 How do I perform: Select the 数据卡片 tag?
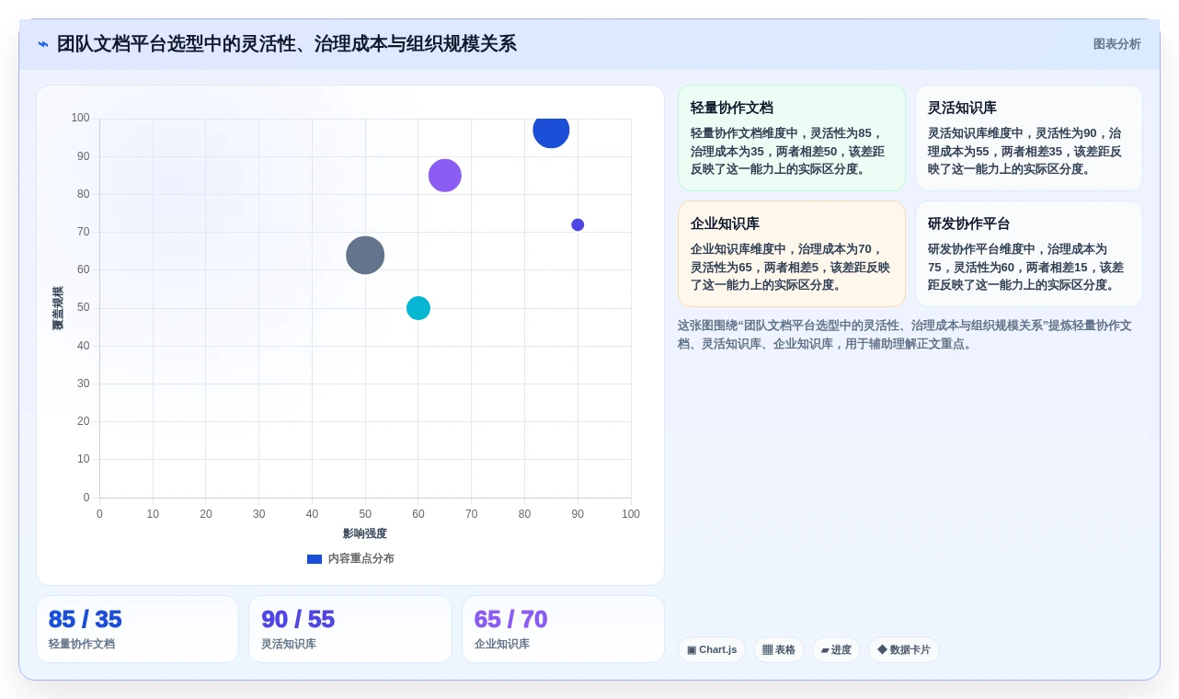coord(904,650)
